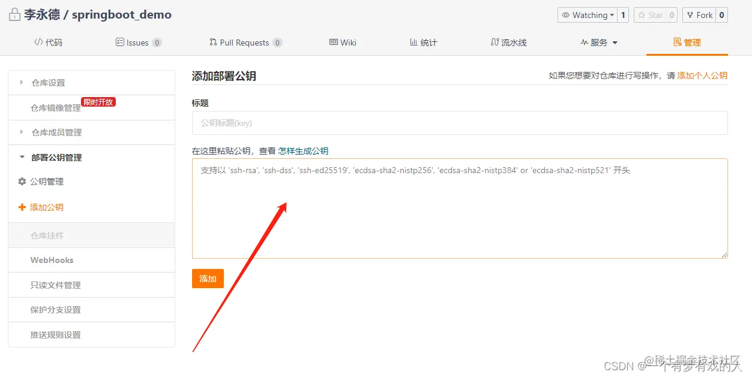Focus the 公钥标题(key) input field
The image size is (752, 378).
pyautogui.click(x=460, y=123)
